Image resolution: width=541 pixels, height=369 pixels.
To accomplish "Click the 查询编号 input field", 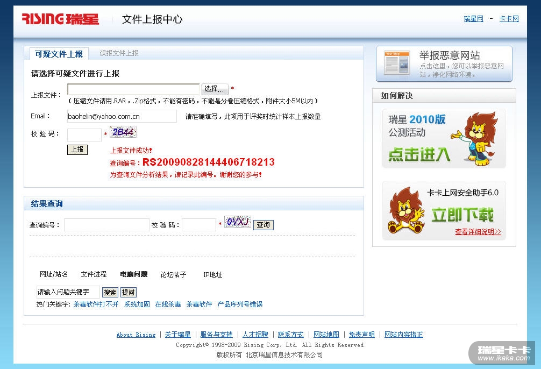I will tap(106, 225).
